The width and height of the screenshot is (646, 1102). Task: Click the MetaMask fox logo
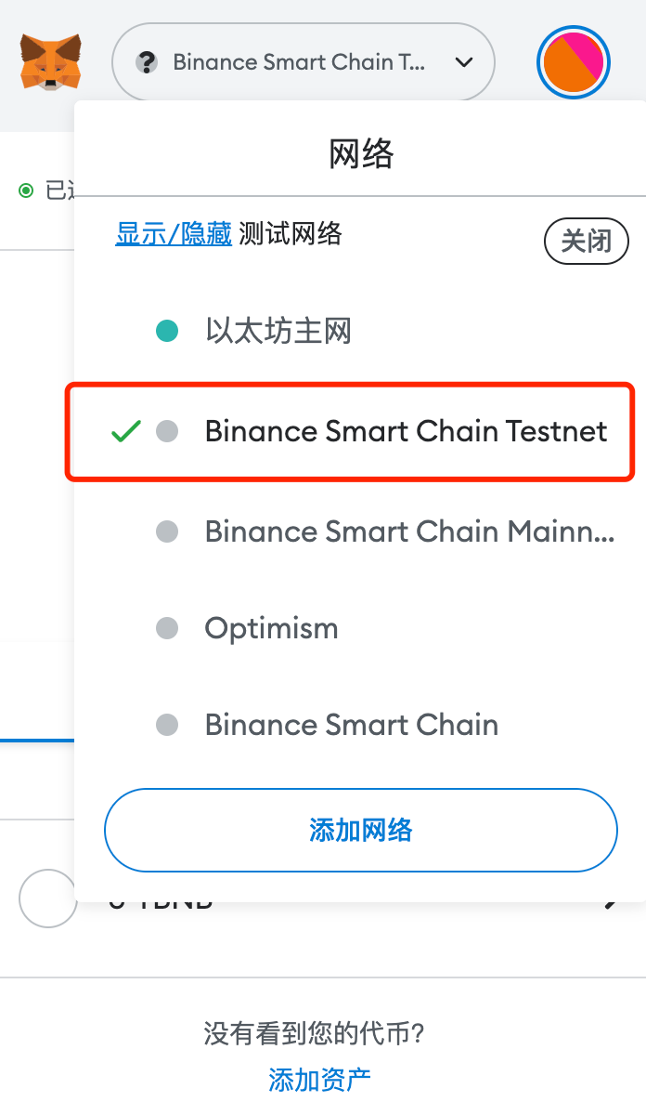48,61
